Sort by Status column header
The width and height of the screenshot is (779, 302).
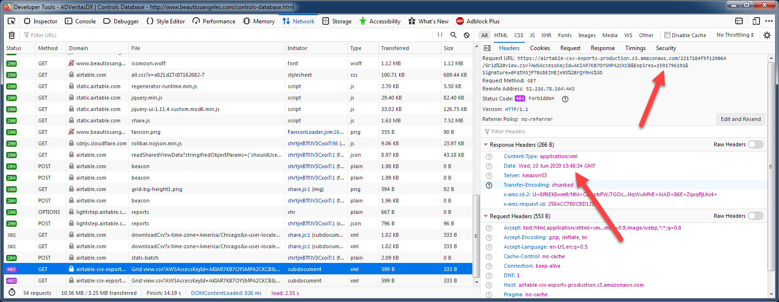tap(19, 48)
